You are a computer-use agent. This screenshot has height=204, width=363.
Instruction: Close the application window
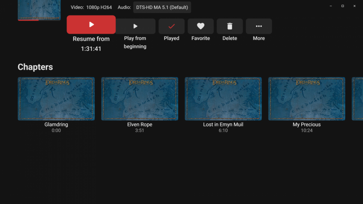[354, 6]
